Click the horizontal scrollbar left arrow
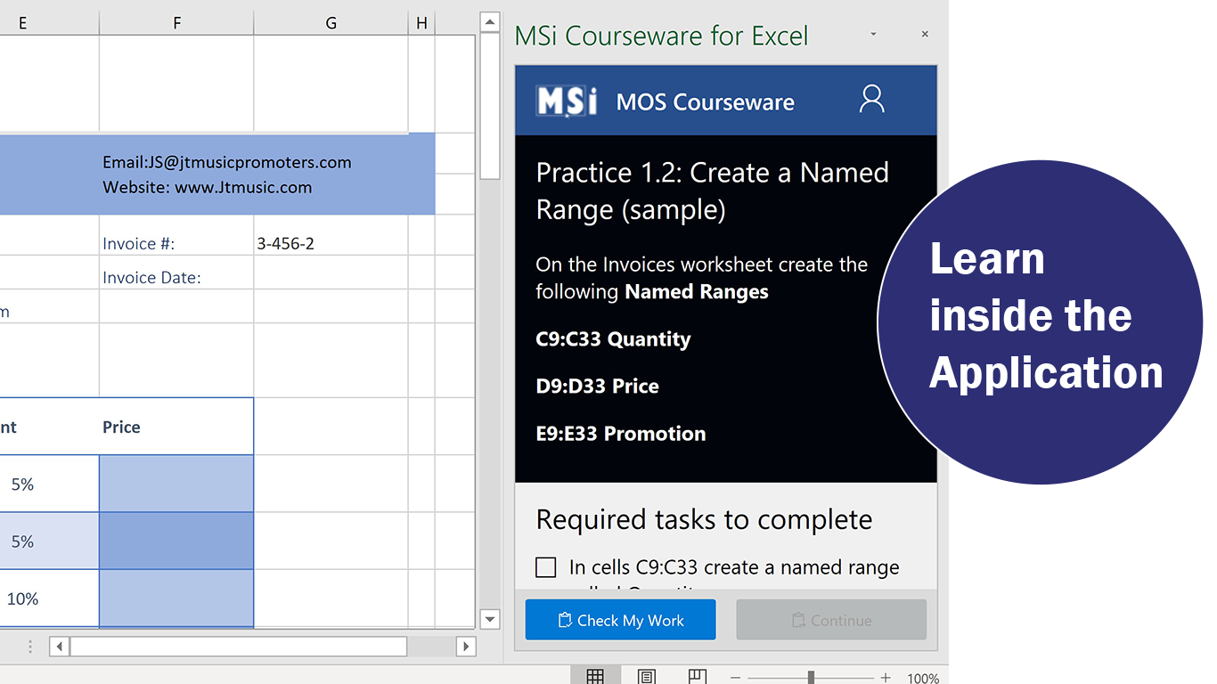The width and height of the screenshot is (1217, 684). [59, 647]
